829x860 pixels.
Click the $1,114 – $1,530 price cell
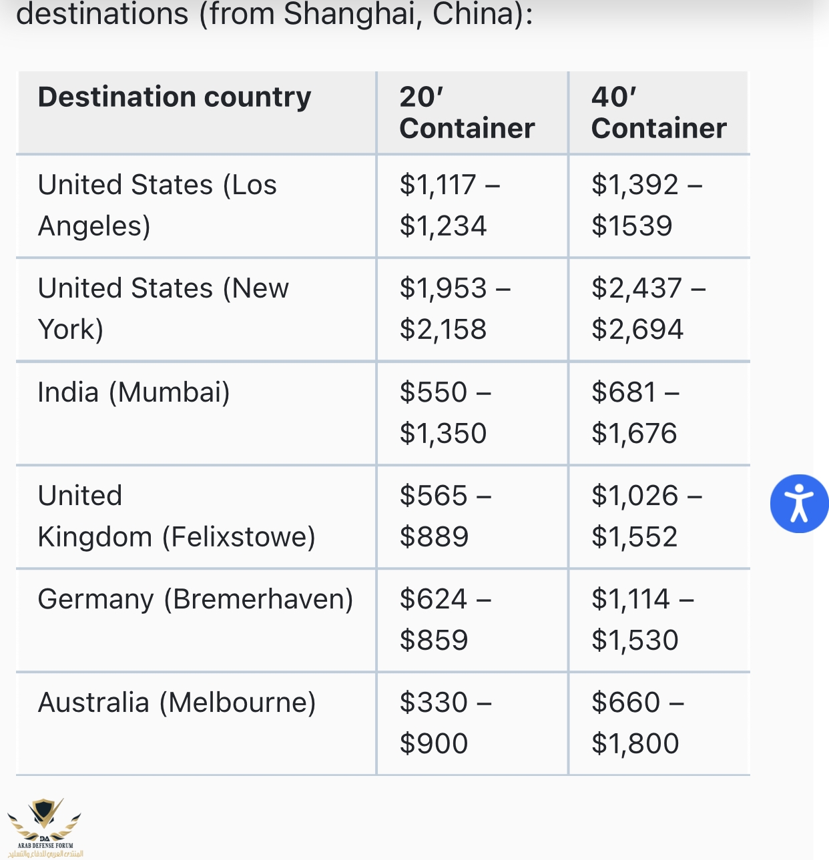click(x=642, y=620)
